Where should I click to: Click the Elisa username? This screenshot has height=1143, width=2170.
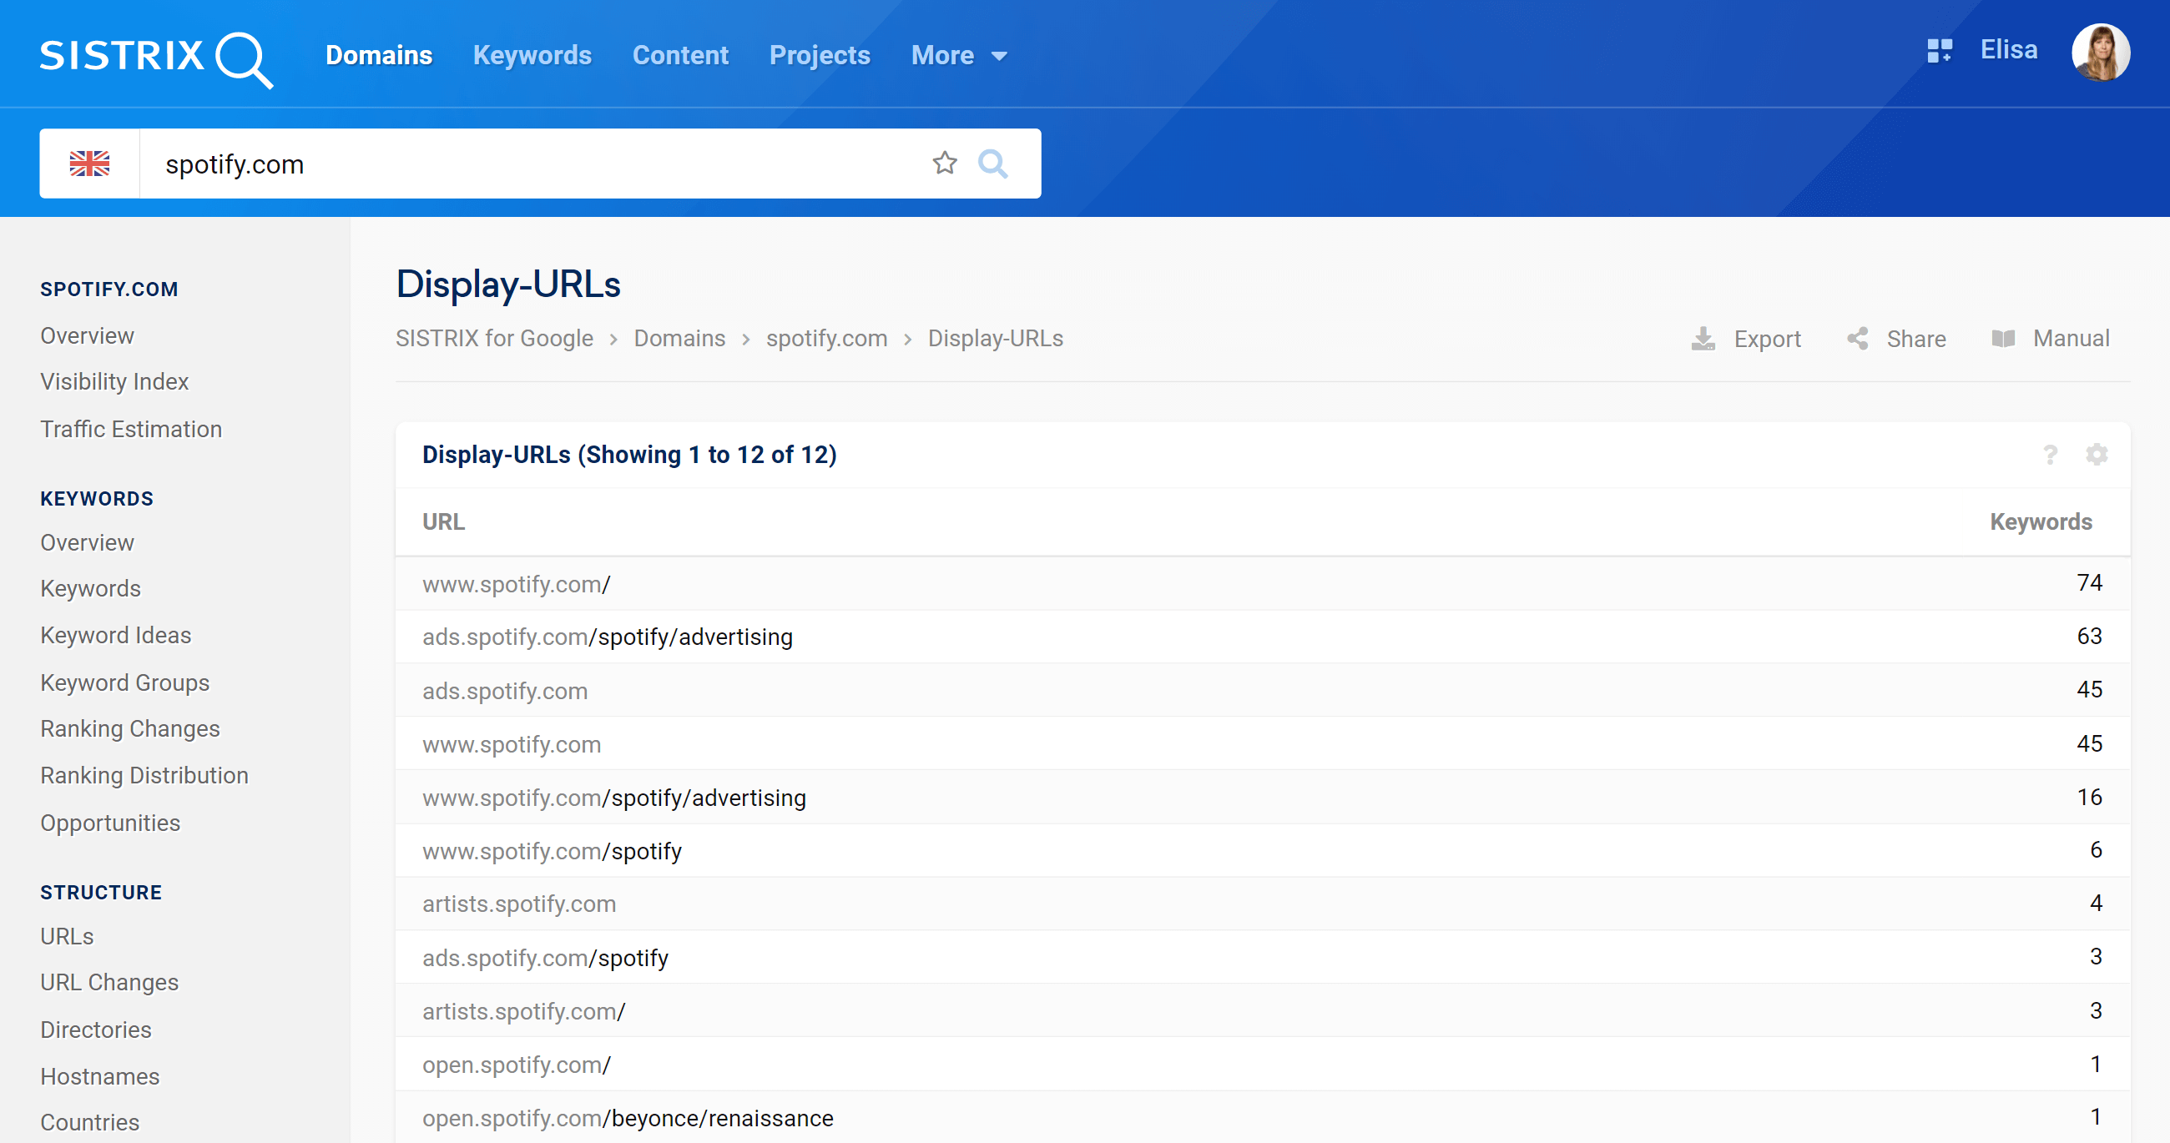(x=2008, y=51)
